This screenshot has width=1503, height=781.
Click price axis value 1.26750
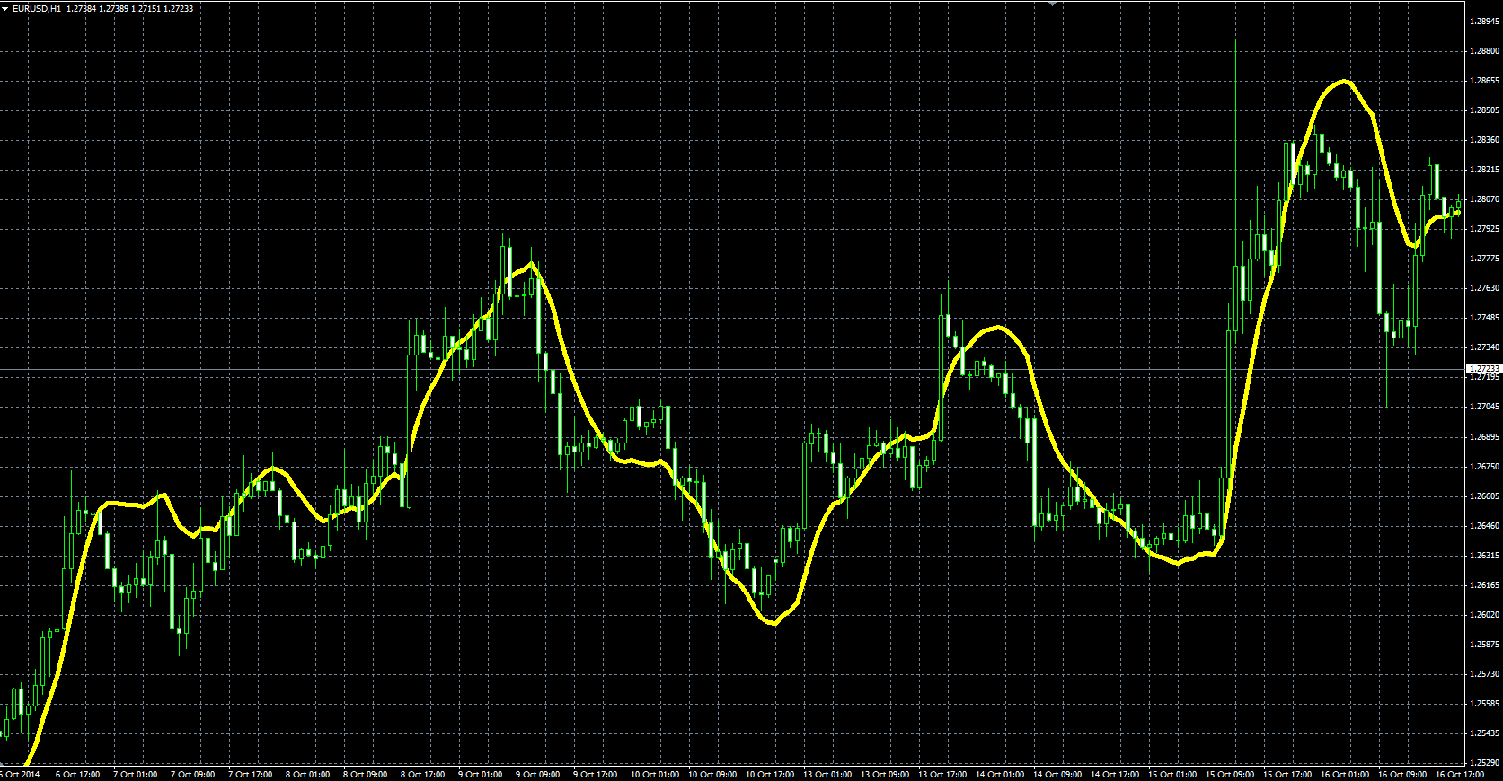(x=1484, y=467)
